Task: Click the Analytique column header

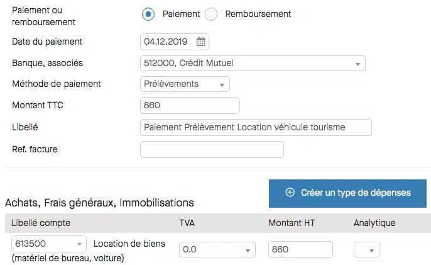Action: point(374,223)
